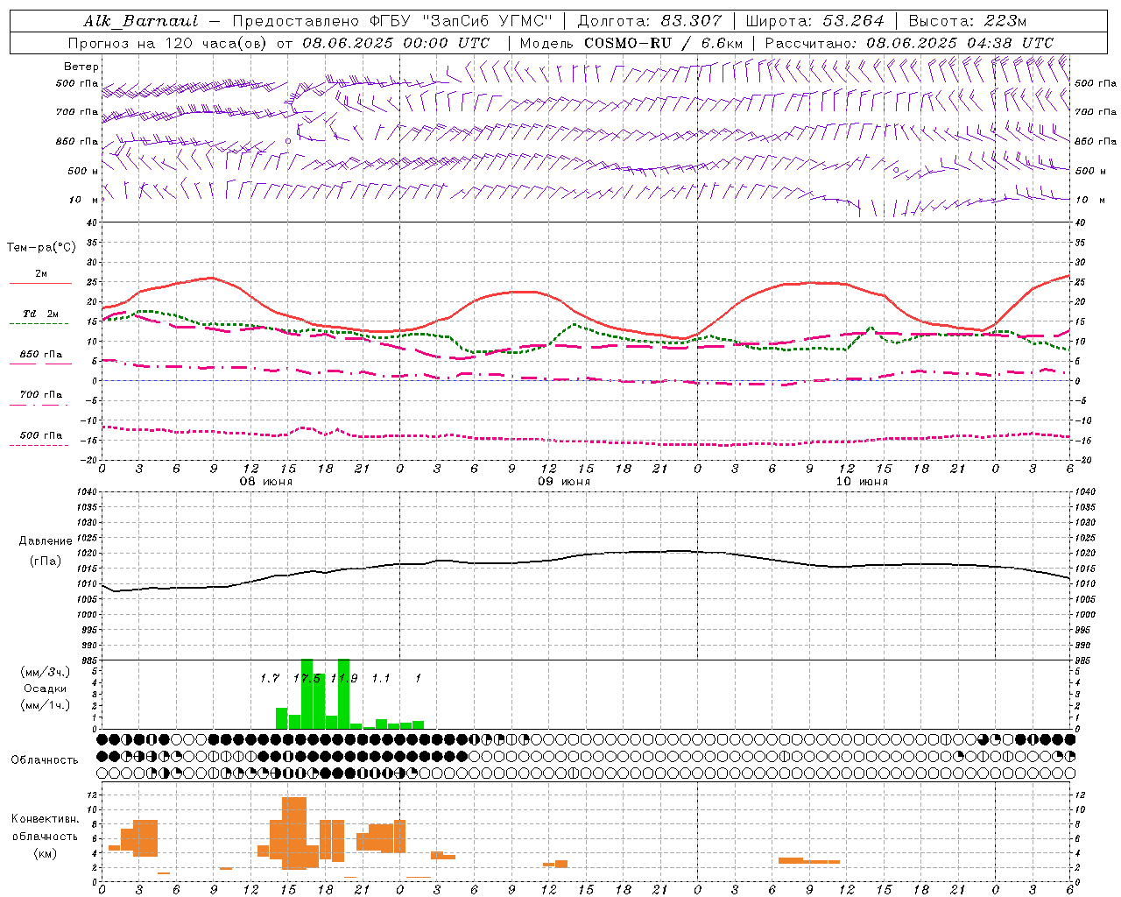Click the Давление panel label

[x=46, y=541]
